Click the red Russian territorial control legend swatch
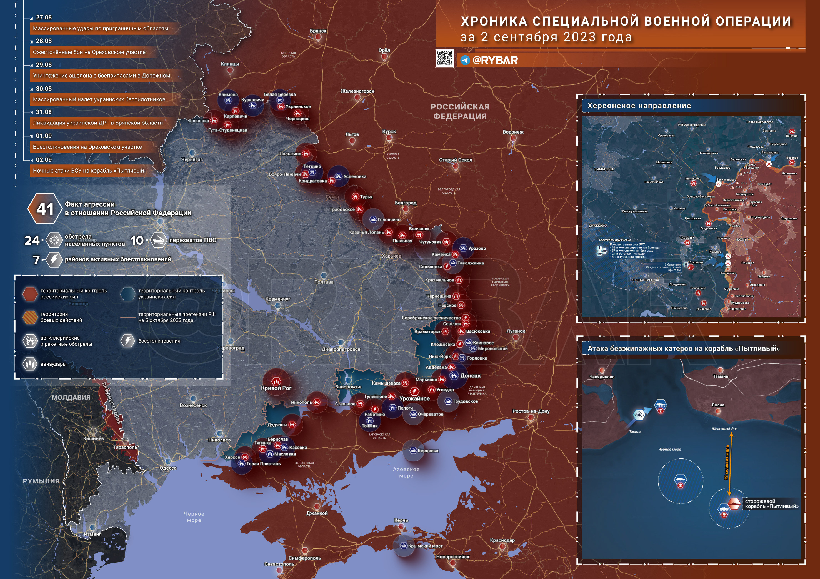The image size is (820, 579). (30, 294)
